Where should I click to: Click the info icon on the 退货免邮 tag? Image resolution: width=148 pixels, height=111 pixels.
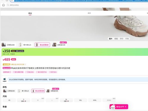click(x=10, y=72)
